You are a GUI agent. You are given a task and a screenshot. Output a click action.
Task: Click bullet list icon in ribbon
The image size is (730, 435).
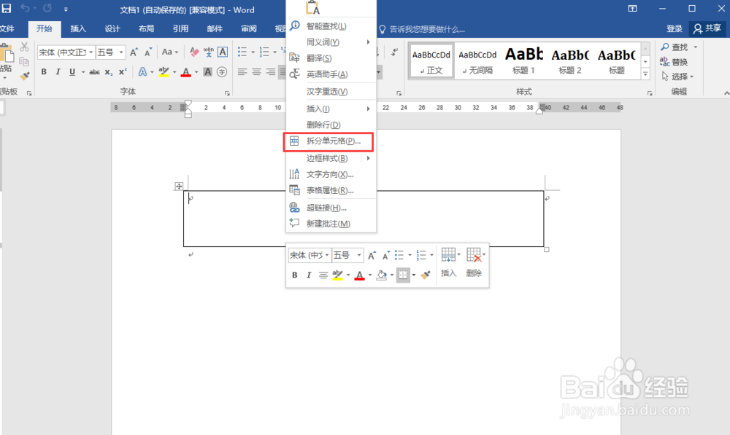pos(242,52)
